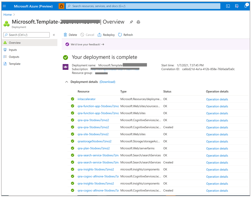Click the Cancel toolbar button

pos(87,35)
